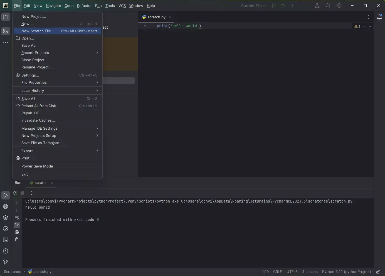Click scratch.py breadcrumb in status bar
The width and height of the screenshot is (385, 276).
(x=40, y=272)
